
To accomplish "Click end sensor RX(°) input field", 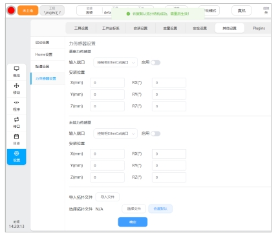I will coord(169,154).
